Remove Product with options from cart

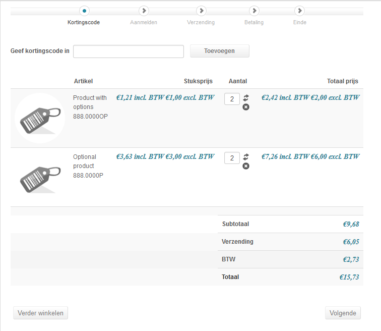pyautogui.click(x=246, y=107)
